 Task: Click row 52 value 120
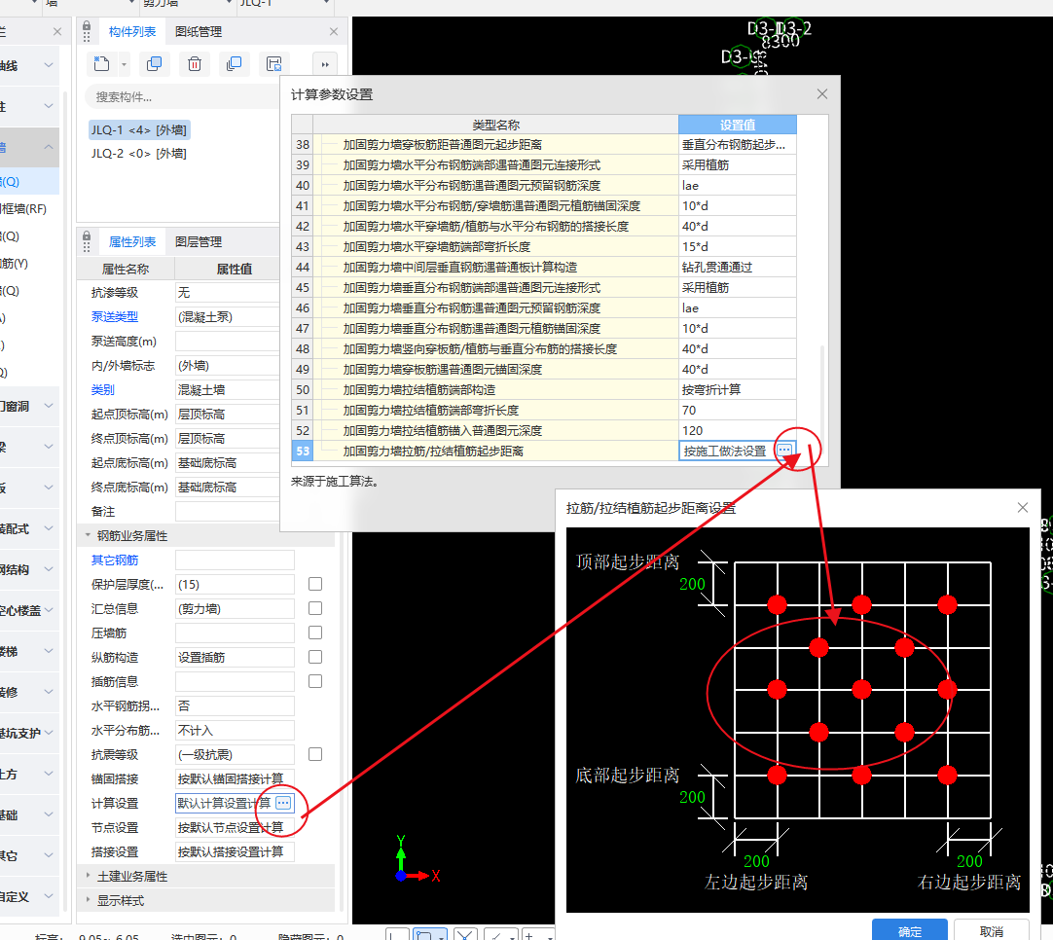(x=738, y=430)
